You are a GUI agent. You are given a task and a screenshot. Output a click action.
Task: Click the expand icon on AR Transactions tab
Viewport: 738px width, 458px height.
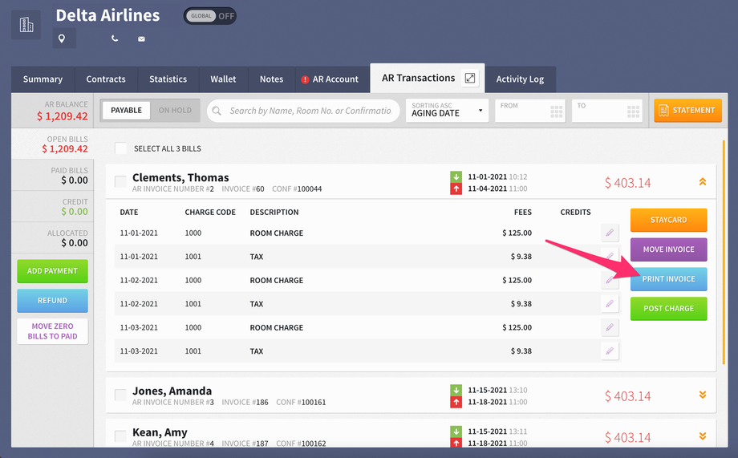point(470,78)
